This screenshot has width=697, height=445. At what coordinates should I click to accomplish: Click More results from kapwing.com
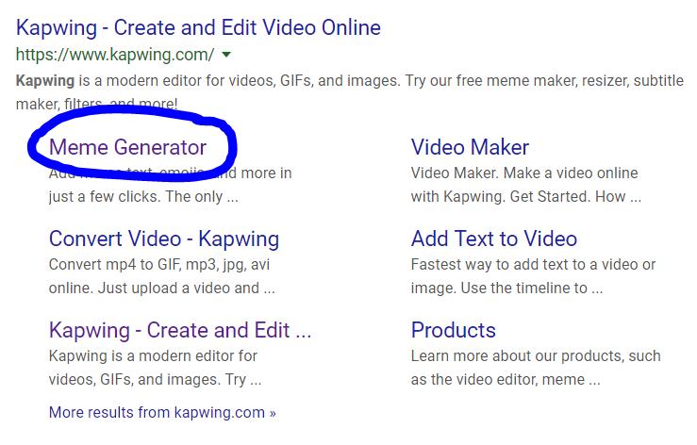[x=162, y=413]
